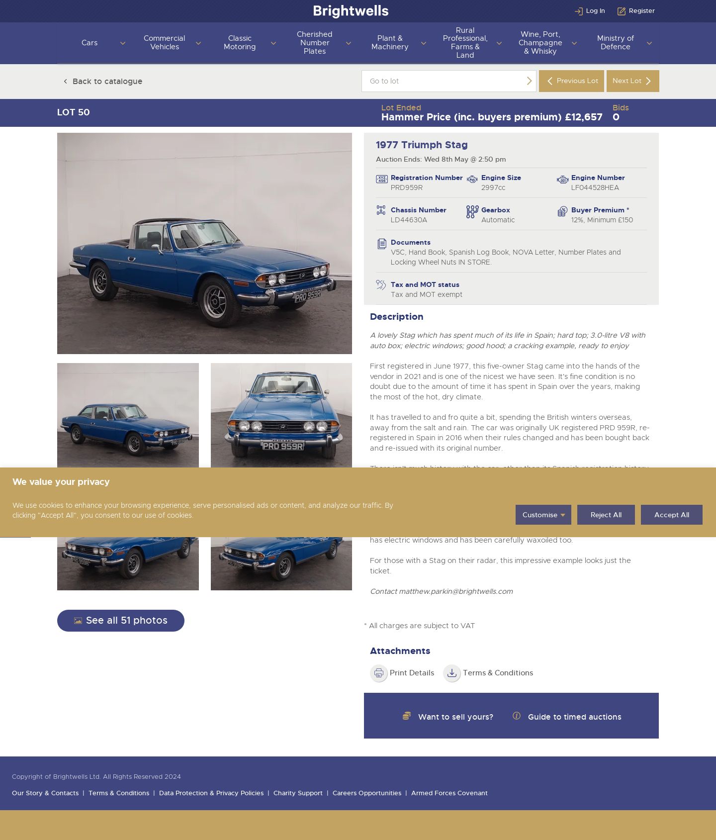Open Charity Support footer link
This screenshot has height=840, width=716.
(298, 793)
